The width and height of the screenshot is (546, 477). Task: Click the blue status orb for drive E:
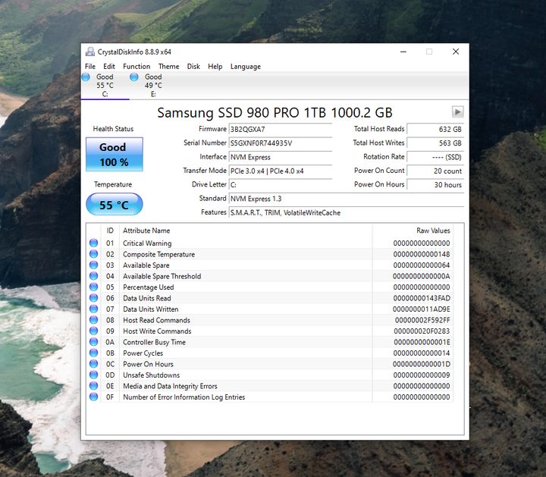(134, 77)
